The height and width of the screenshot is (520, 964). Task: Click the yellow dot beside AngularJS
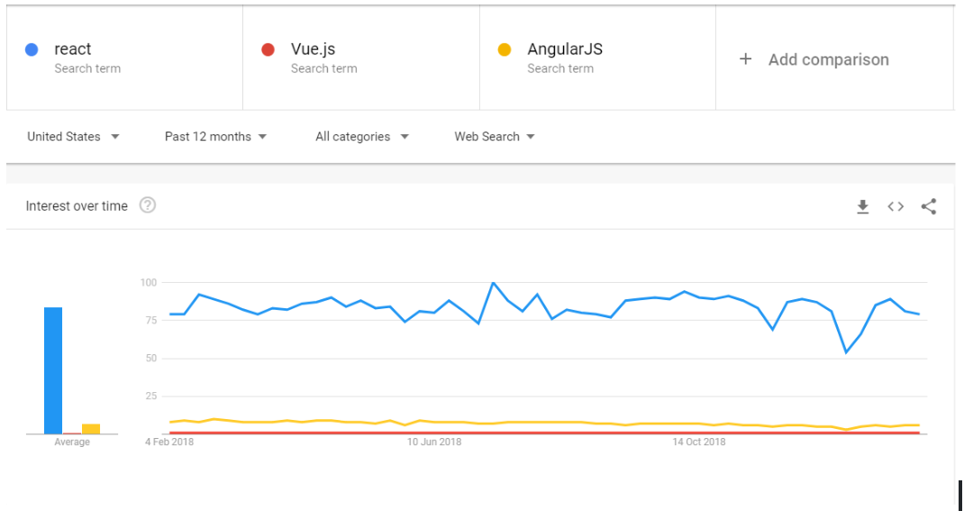pos(505,50)
